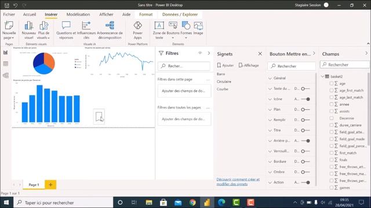This screenshot has width=371, height=208.
Task: Check the age field checkbox
Action: [332, 83]
